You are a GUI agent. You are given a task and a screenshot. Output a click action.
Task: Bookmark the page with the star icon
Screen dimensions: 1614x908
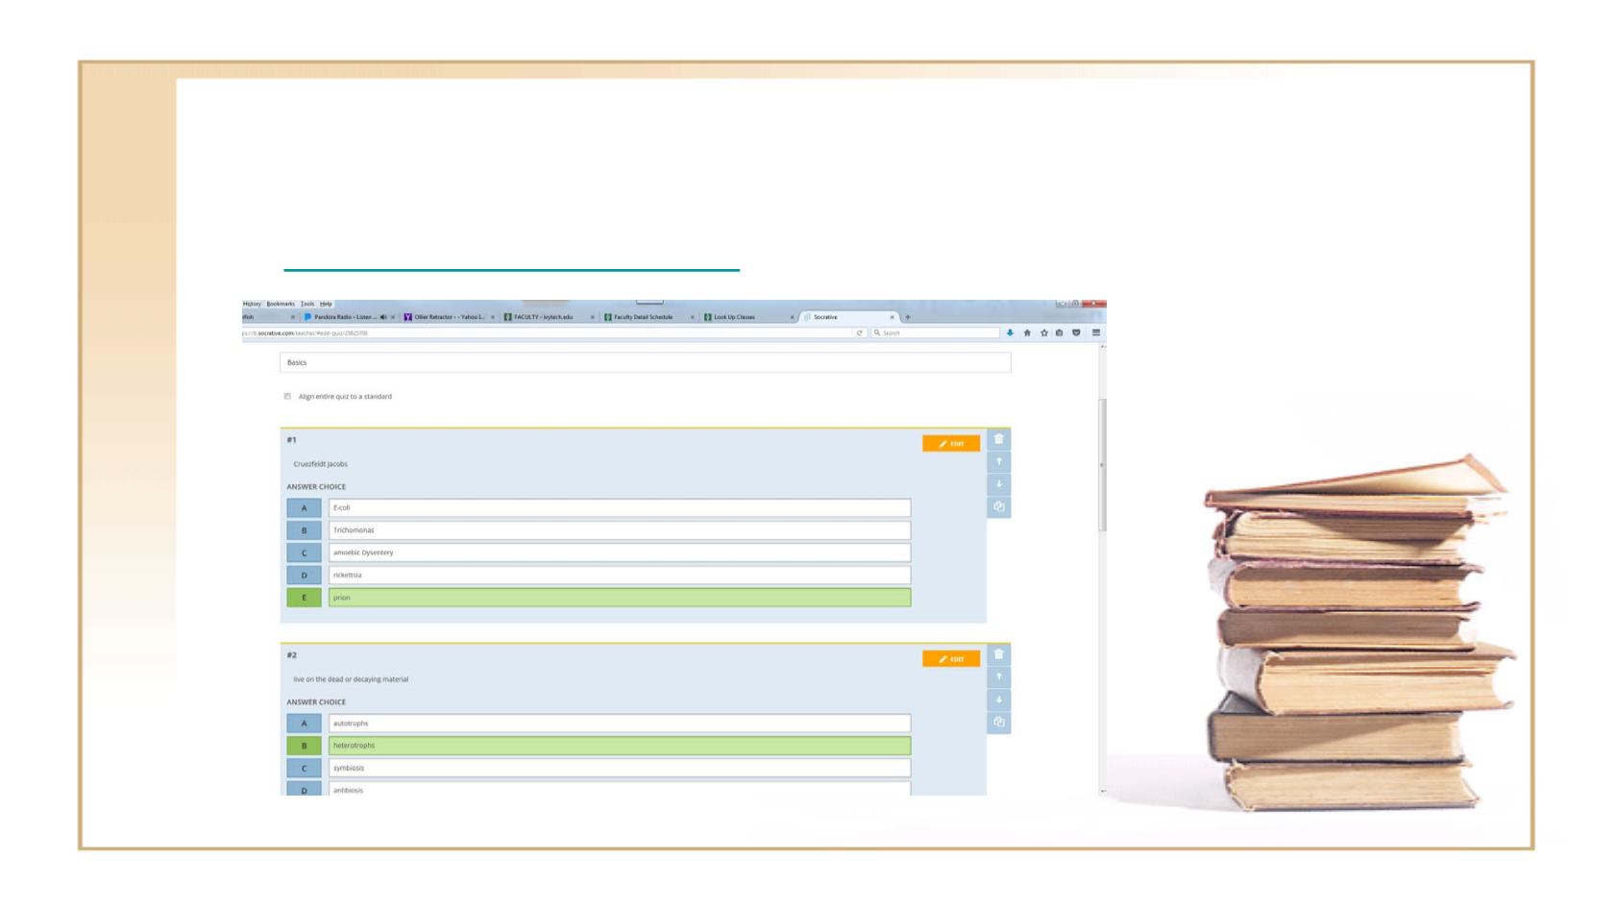coord(1045,333)
